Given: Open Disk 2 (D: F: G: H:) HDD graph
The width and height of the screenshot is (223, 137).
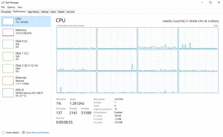Looking at the screenshot, I should [8, 68].
